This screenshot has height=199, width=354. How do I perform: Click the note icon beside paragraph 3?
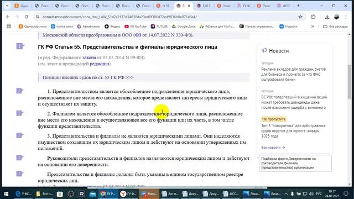20,135
